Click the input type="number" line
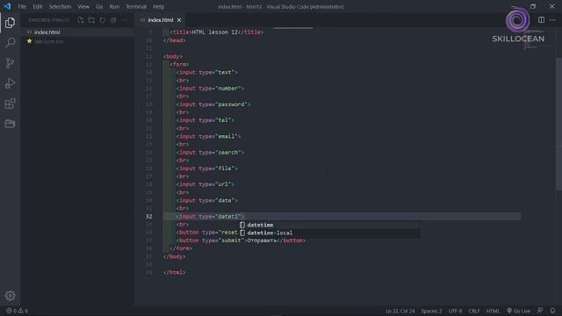The height and width of the screenshot is (316, 562). click(210, 89)
